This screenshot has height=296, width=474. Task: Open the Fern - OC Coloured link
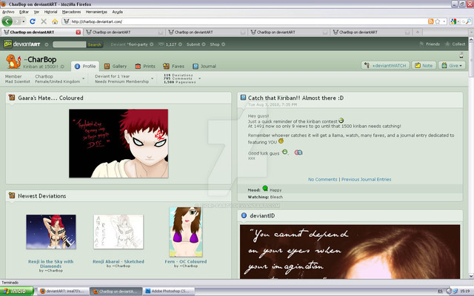pyautogui.click(x=186, y=261)
